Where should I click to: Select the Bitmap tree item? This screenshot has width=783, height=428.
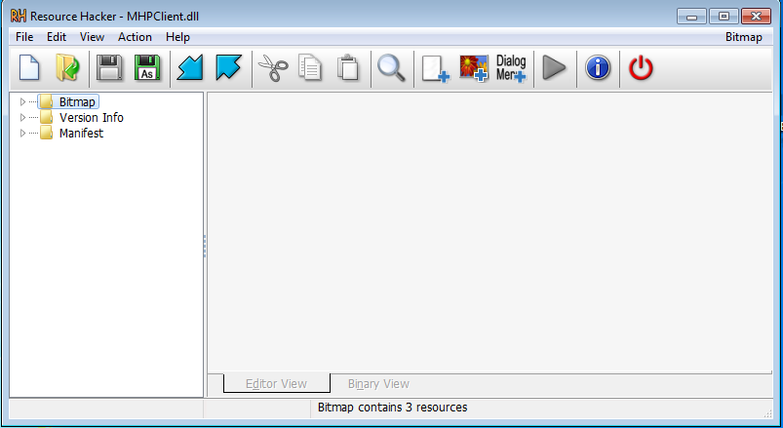(77, 101)
